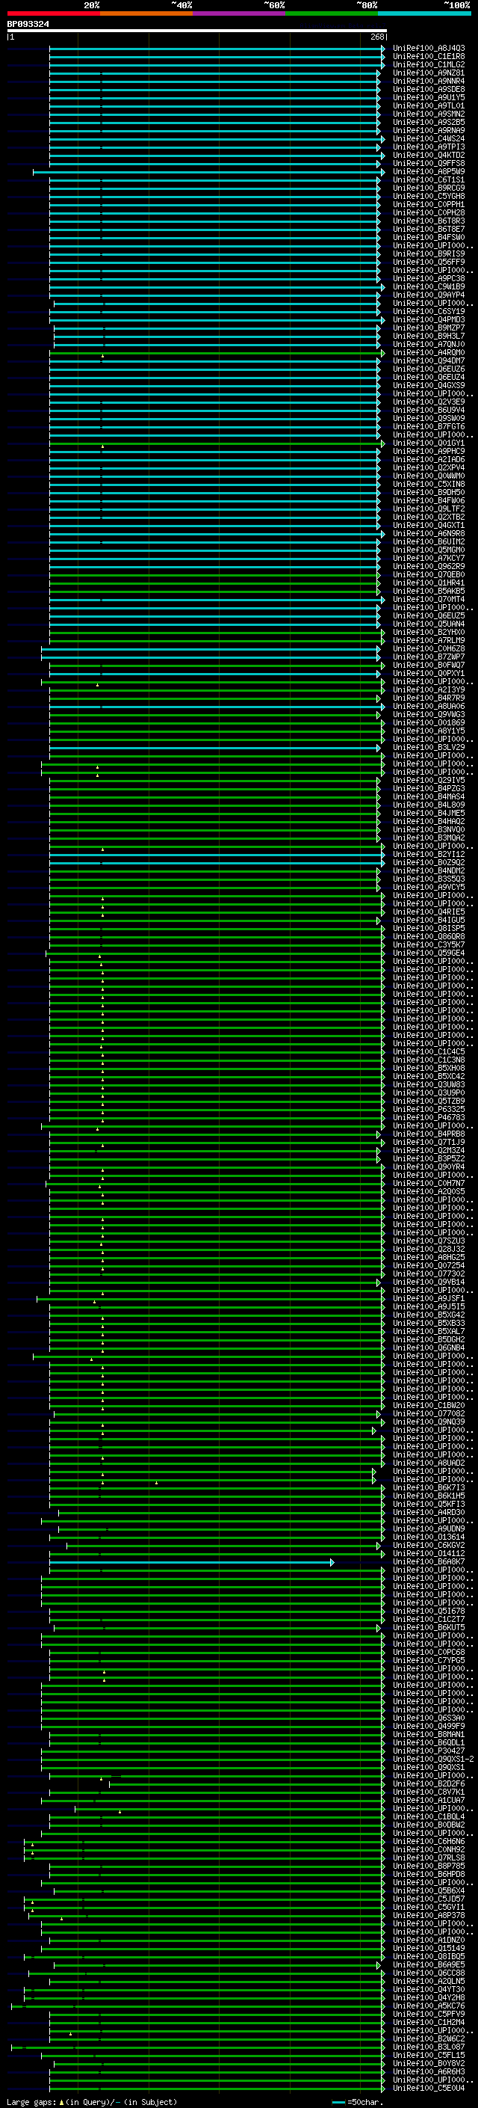Click the alignment bar for UniRef100_A8P5W9
Image resolution: width=478 pixels, height=2108 pixels.
[x=207, y=172]
